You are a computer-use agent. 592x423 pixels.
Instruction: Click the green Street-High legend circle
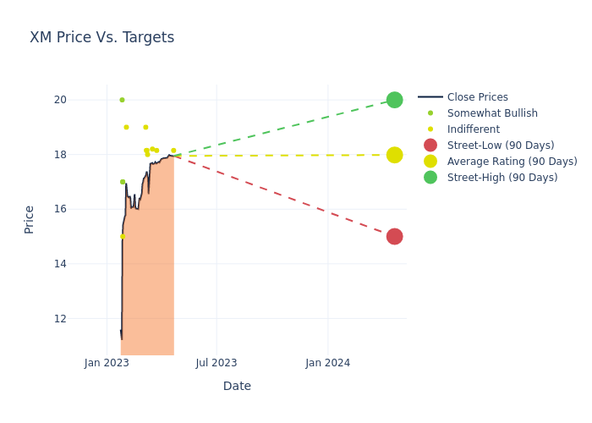pyautogui.click(x=430, y=178)
